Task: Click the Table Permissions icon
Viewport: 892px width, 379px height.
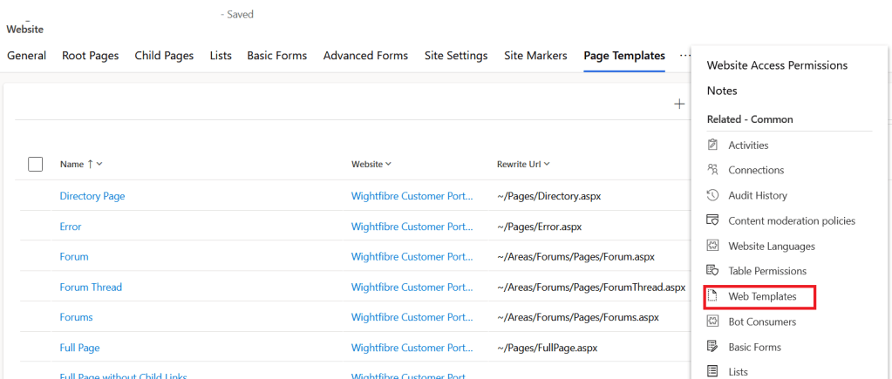Action: [712, 271]
